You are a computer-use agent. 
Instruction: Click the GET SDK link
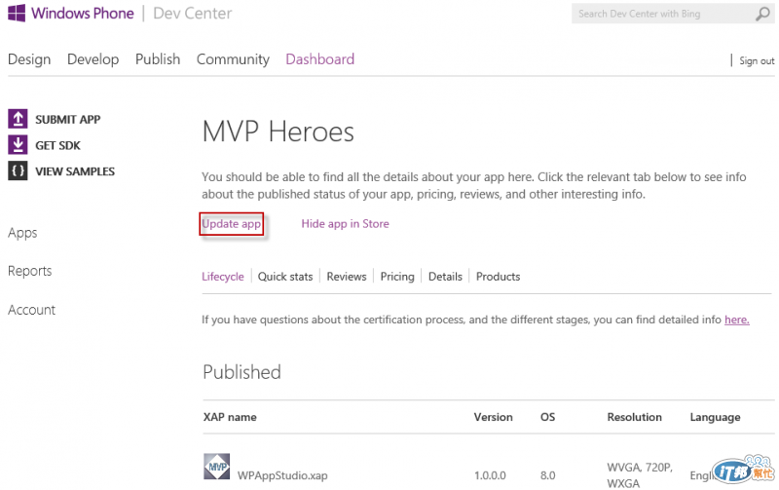(x=57, y=145)
